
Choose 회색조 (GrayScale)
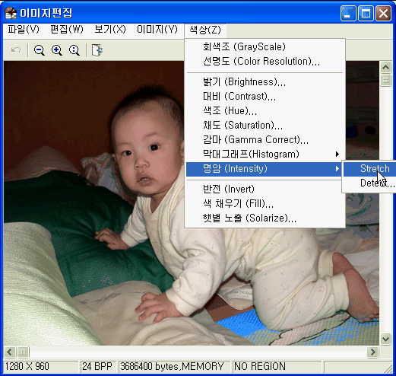[265, 46]
